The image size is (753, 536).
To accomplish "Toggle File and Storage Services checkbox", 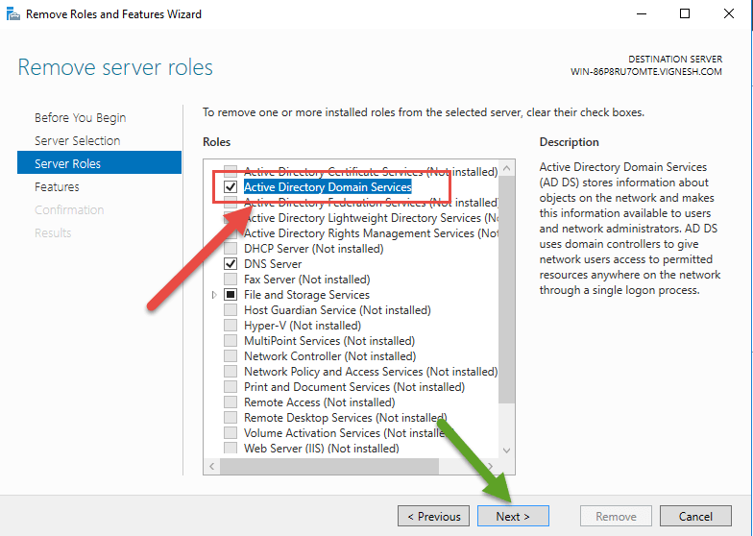I will [231, 295].
